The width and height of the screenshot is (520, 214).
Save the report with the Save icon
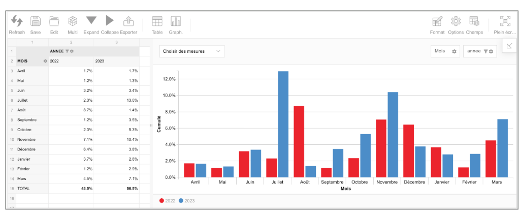pyautogui.click(x=36, y=21)
